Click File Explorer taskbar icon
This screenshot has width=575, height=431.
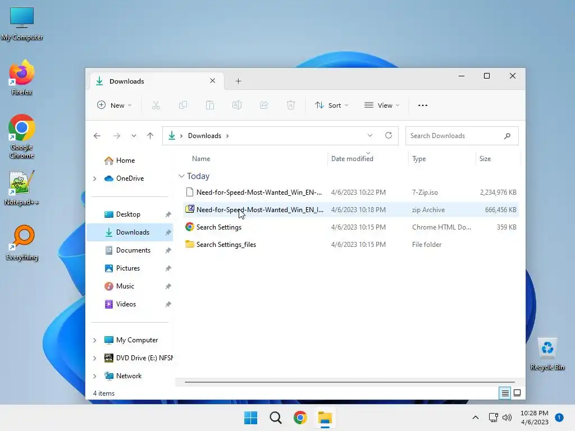pyautogui.click(x=325, y=418)
